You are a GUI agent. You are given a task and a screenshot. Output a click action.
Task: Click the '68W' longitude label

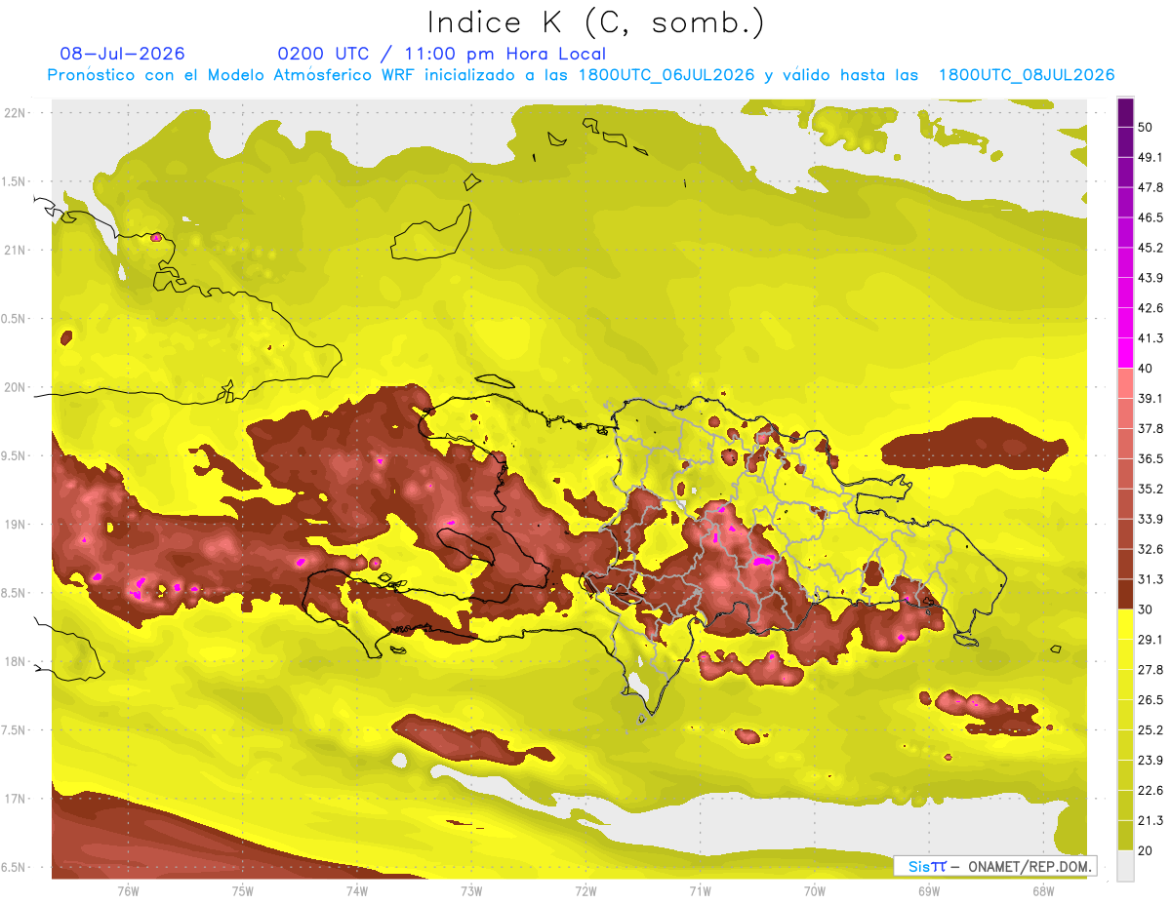click(1043, 891)
